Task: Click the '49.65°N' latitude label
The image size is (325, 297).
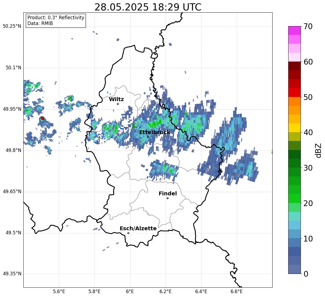Action: tap(12, 191)
